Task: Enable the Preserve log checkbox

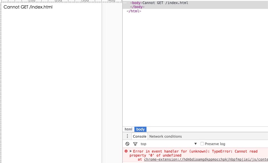Action: pos(202,144)
